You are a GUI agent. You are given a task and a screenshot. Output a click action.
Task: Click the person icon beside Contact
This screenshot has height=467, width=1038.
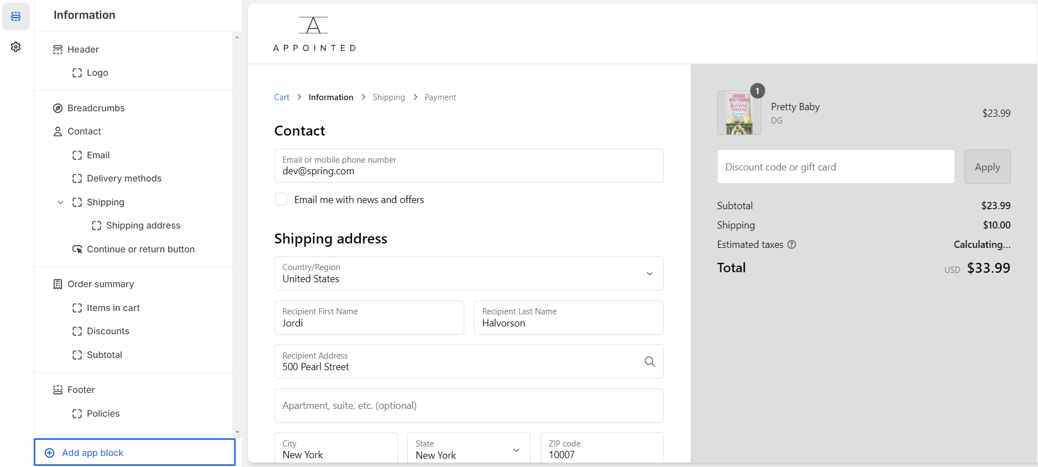[x=58, y=132]
